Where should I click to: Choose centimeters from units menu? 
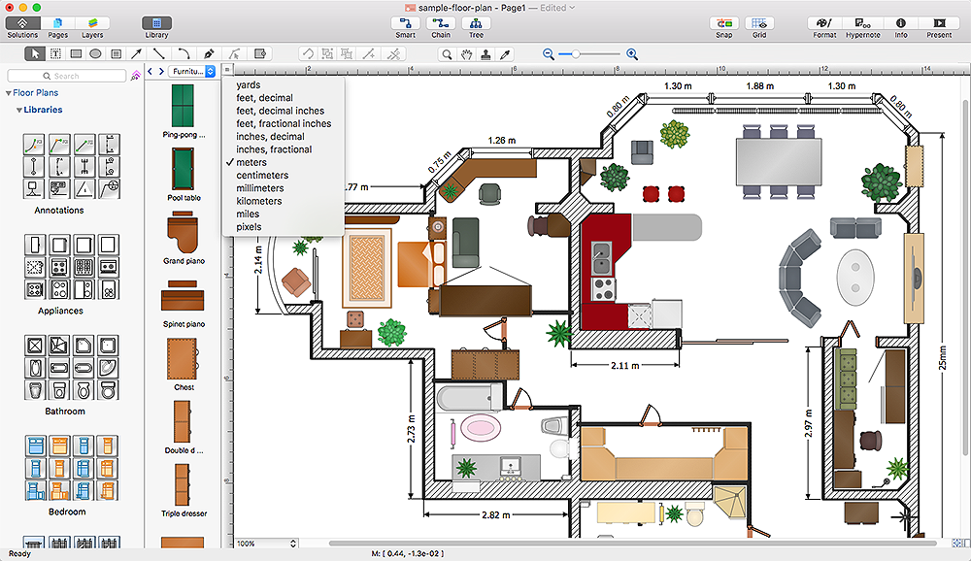[262, 176]
